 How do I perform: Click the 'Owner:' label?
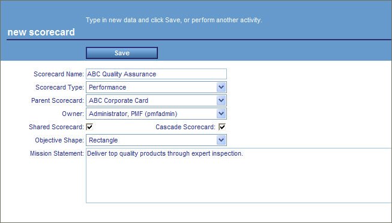pos(73,114)
